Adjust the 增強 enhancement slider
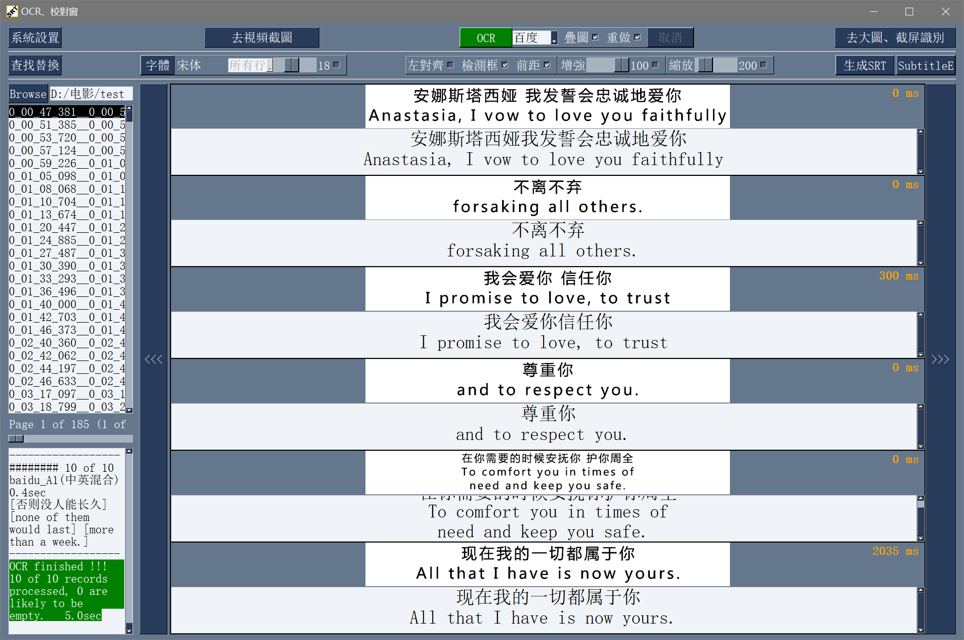 [x=608, y=65]
